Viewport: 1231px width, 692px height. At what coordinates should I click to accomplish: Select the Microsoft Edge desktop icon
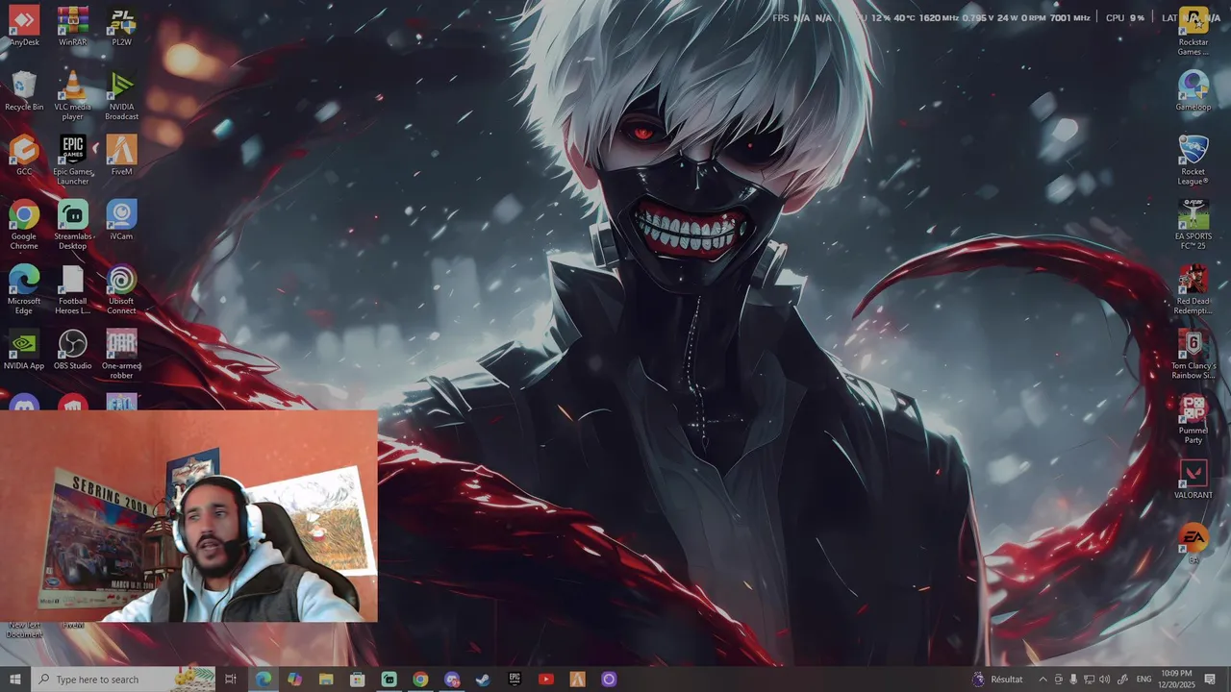tap(24, 288)
